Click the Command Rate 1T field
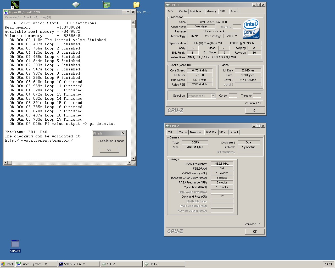The height and width of the screenshot is (268, 335). coord(222,197)
